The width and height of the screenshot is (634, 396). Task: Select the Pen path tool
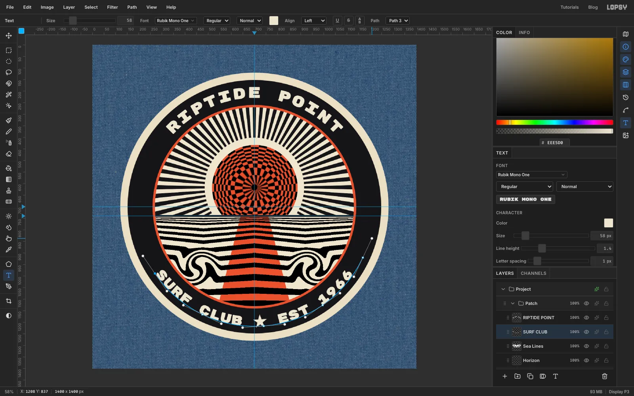click(x=8, y=286)
